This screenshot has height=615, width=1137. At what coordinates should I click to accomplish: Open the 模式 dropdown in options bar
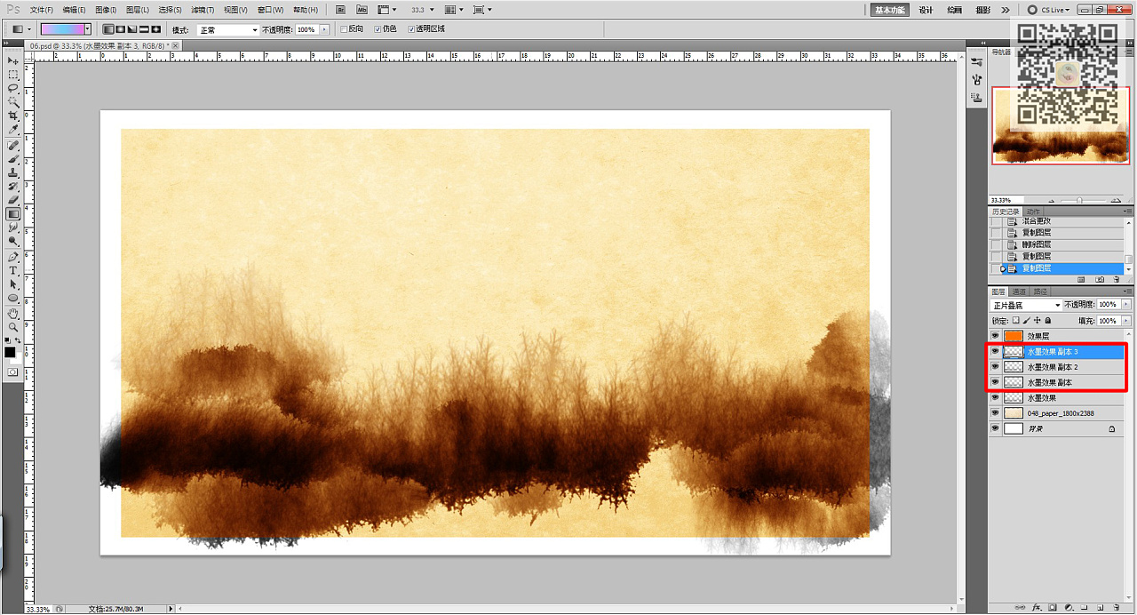[227, 29]
